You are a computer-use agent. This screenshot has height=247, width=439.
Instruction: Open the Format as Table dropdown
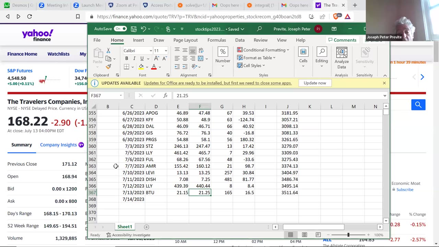[256, 58]
